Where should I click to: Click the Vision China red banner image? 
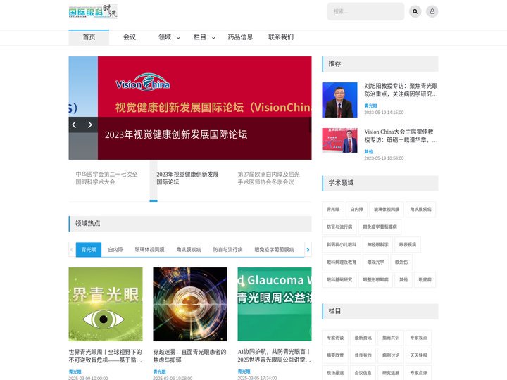pyautogui.click(x=205, y=87)
